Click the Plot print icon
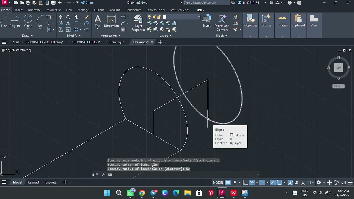 [53, 3]
